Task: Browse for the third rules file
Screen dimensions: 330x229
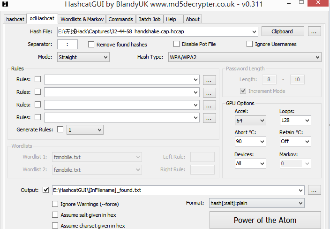Action: tap(210, 105)
